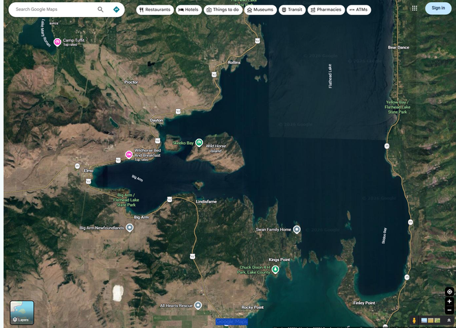456x328 pixels.
Task: Open the Layers map type switcher
Action: pyautogui.click(x=22, y=313)
